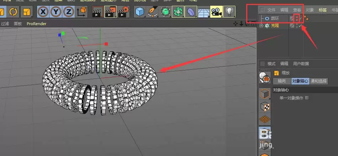
Task: Select the 圆环 object in tree
Action: click(x=275, y=19)
